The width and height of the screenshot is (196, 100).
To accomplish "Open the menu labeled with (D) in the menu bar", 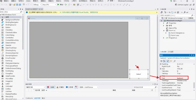I will coord(51,1).
